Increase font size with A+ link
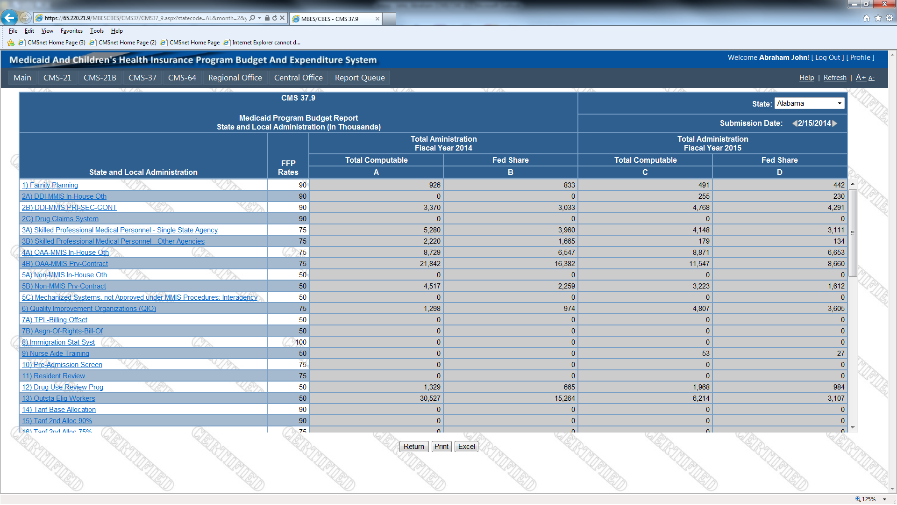 tap(861, 78)
